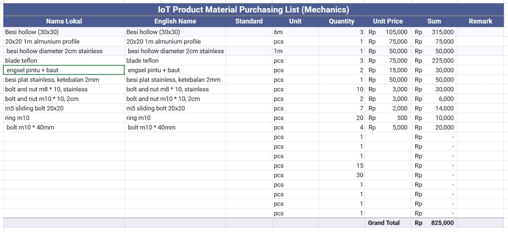Click the Quantity column header

341,21
